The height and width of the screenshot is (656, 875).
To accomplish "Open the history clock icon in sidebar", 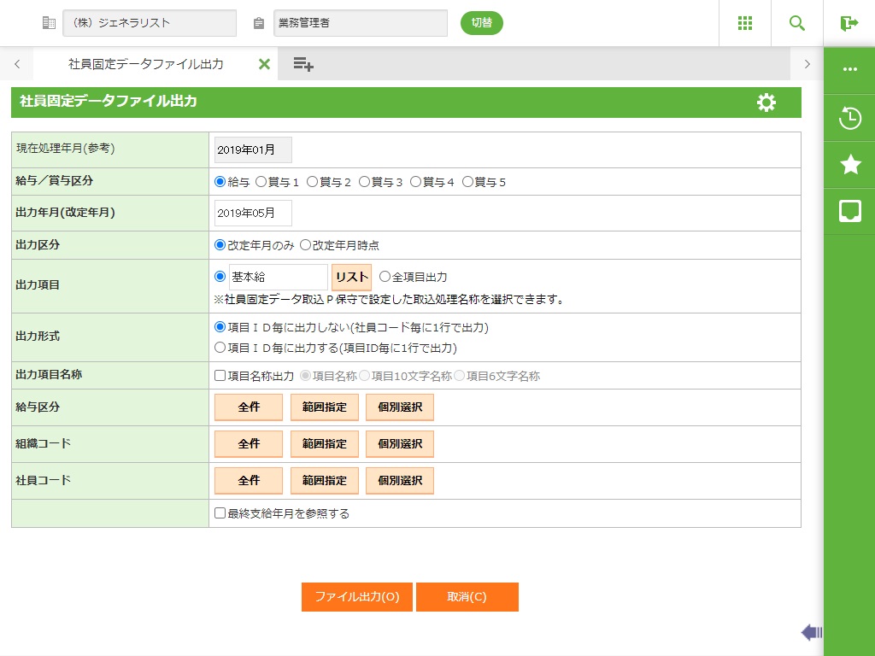I will point(849,118).
